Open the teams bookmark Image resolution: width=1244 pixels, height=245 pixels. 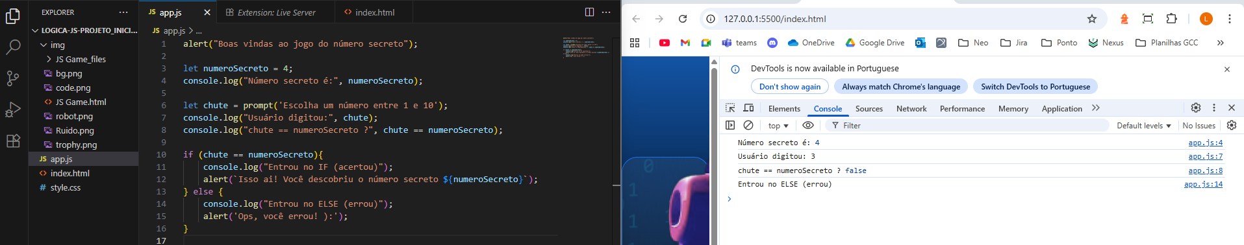(739, 43)
